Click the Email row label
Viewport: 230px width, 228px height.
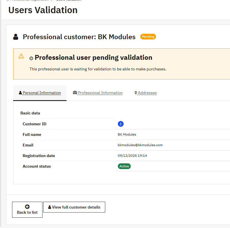pyautogui.click(x=28, y=145)
